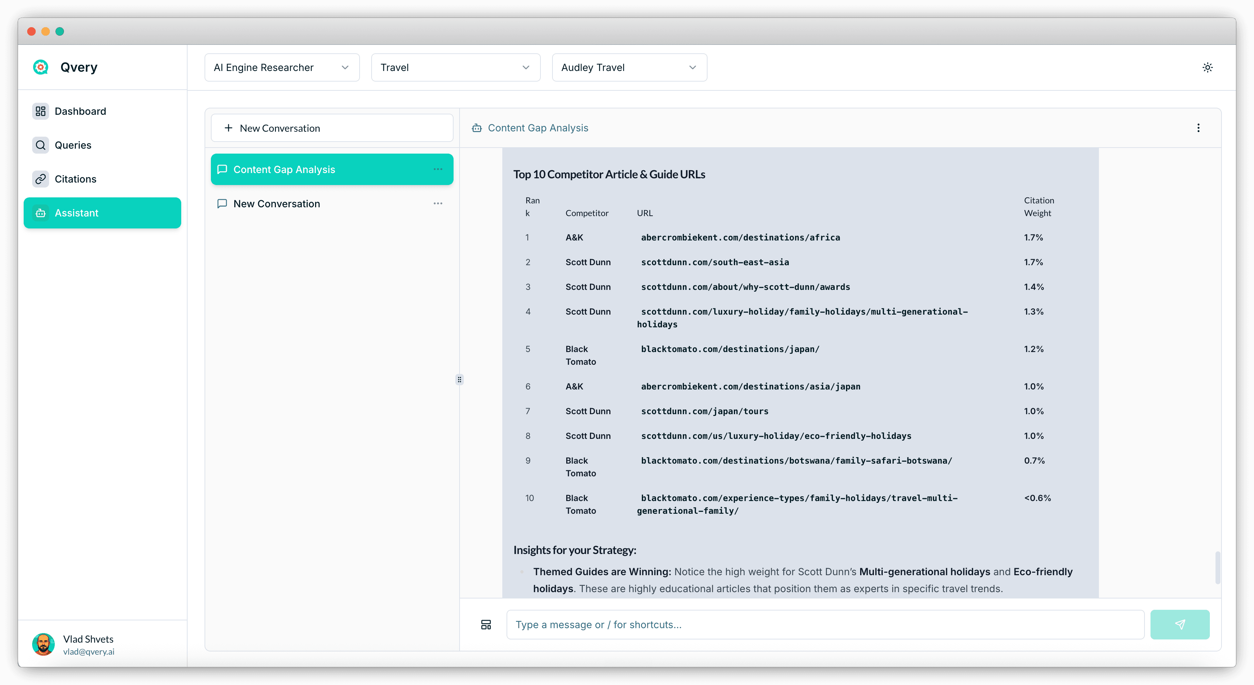
Task: Click the Qvery brand name text
Action: [79, 67]
